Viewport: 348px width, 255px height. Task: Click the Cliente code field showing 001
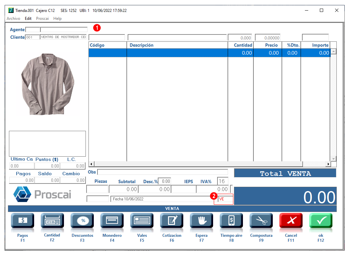[x=32, y=37]
